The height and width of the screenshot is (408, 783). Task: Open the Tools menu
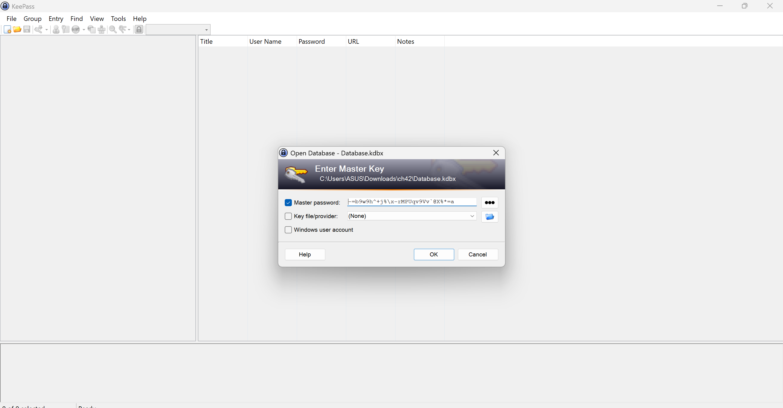pos(118,19)
